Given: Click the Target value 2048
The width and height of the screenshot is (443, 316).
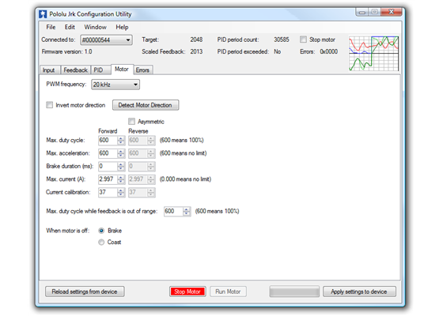Looking at the screenshot, I should pyautogui.click(x=196, y=39).
